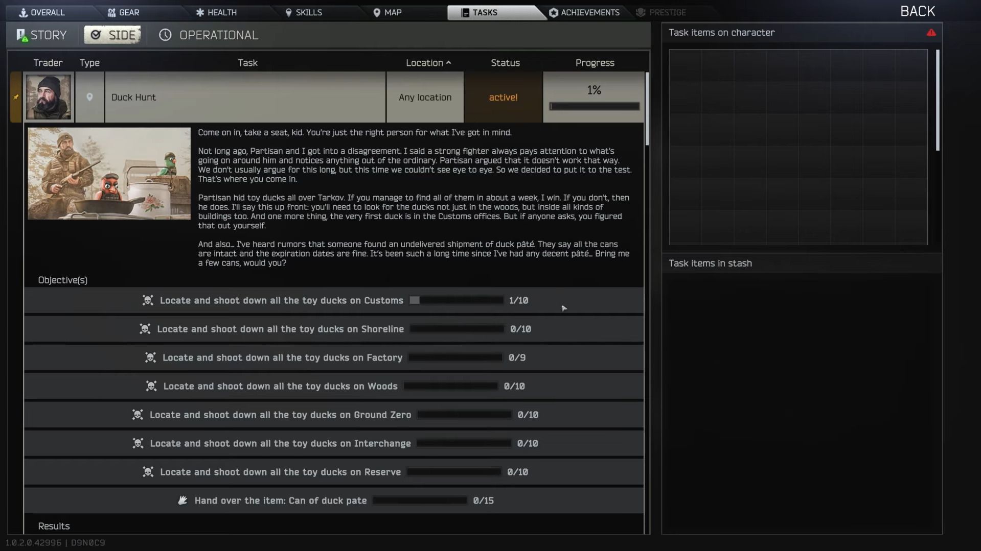This screenshot has height=551, width=981.
Task: Click the pin icon beside Duck Hunt
Action: pyautogui.click(x=16, y=97)
